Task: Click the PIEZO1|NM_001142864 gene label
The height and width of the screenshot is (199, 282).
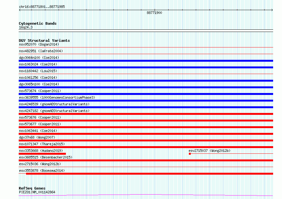Action: (37, 192)
